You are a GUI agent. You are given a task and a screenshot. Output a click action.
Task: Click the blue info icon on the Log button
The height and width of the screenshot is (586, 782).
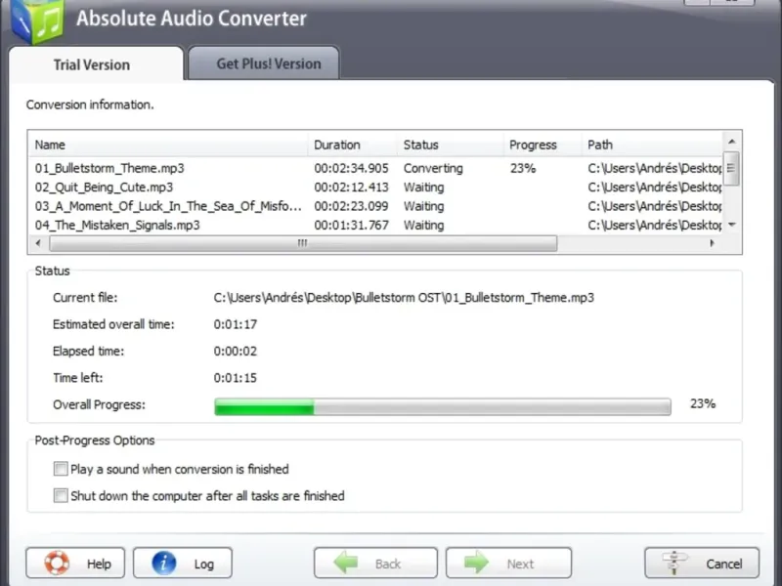(x=164, y=564)
